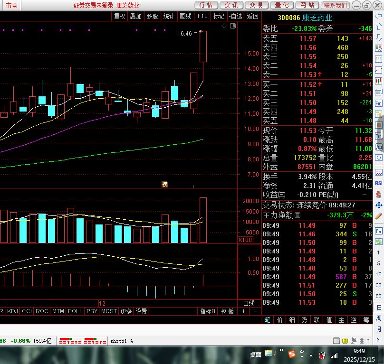Switch to the intraday line chart icon

point(378,70)
